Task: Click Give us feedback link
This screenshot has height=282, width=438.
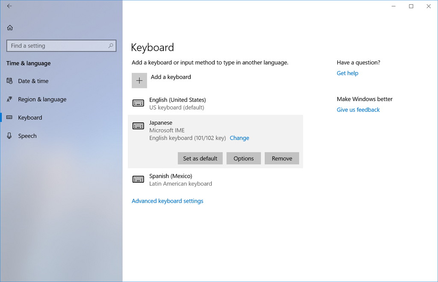Action: (358, 110)
